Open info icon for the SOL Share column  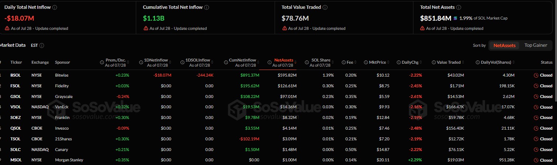307,62
